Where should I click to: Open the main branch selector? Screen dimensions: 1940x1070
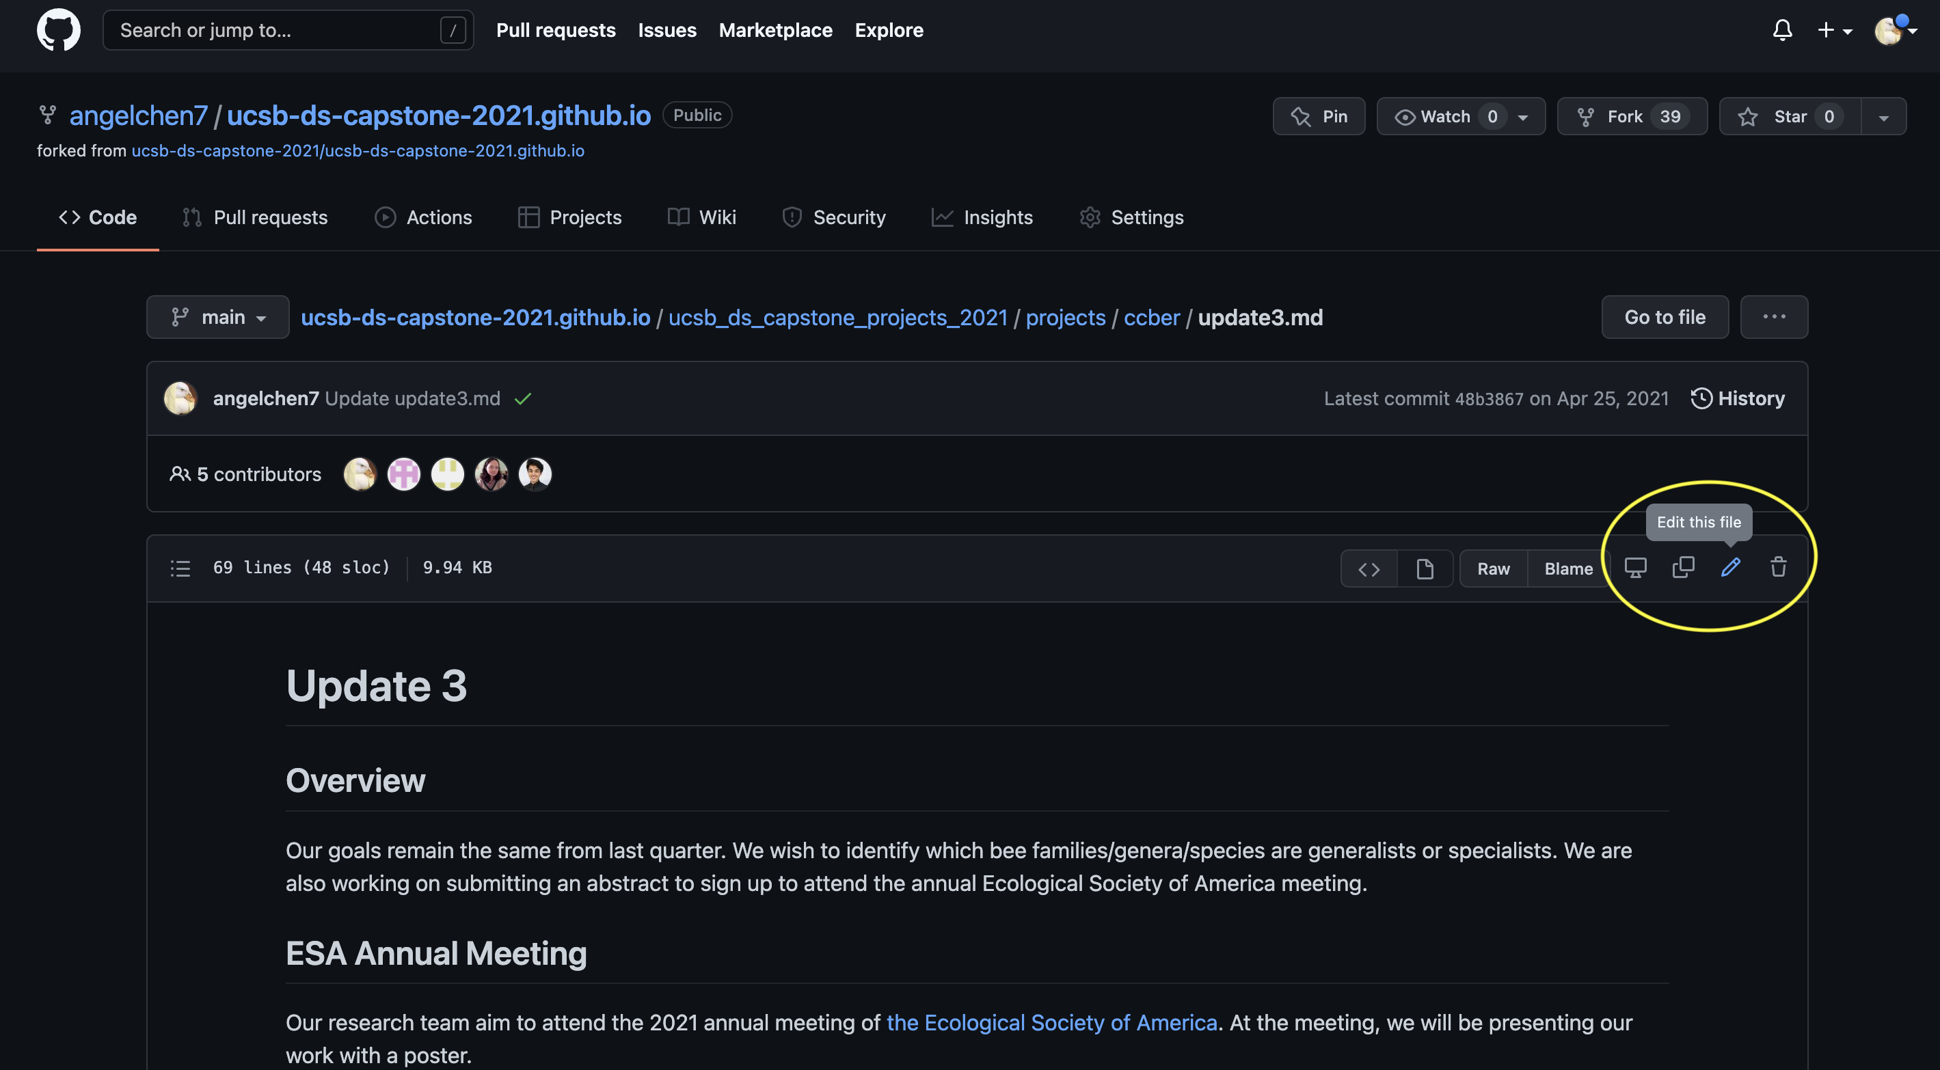[217, 317]
